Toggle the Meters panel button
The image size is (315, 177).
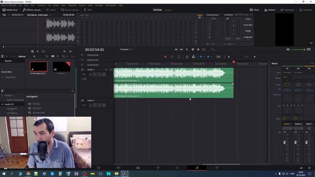coord(270,10)
